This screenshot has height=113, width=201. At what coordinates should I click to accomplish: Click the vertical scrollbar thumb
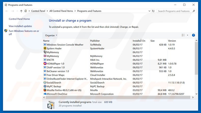coord(196,58)
